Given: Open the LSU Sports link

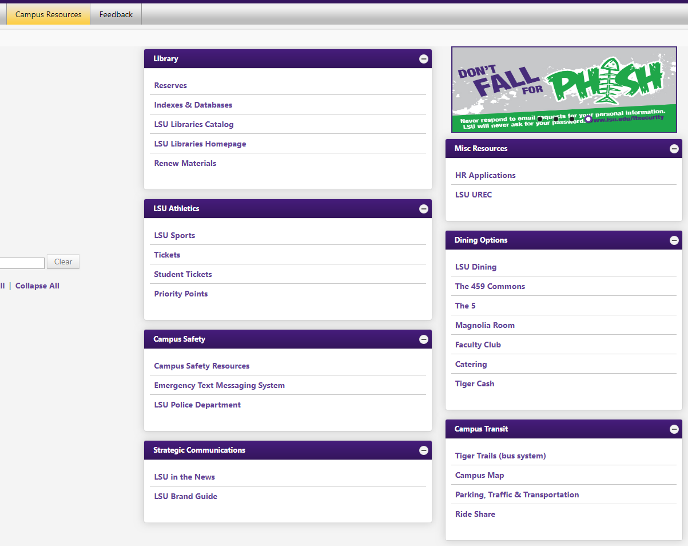Looking at the screenshot, I should [174, 235].
